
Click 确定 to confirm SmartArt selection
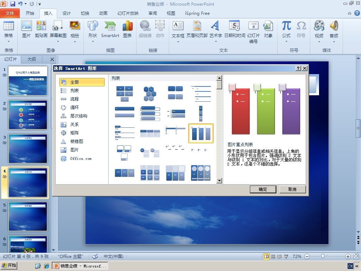pyautogui.click(x=263, y=189)
